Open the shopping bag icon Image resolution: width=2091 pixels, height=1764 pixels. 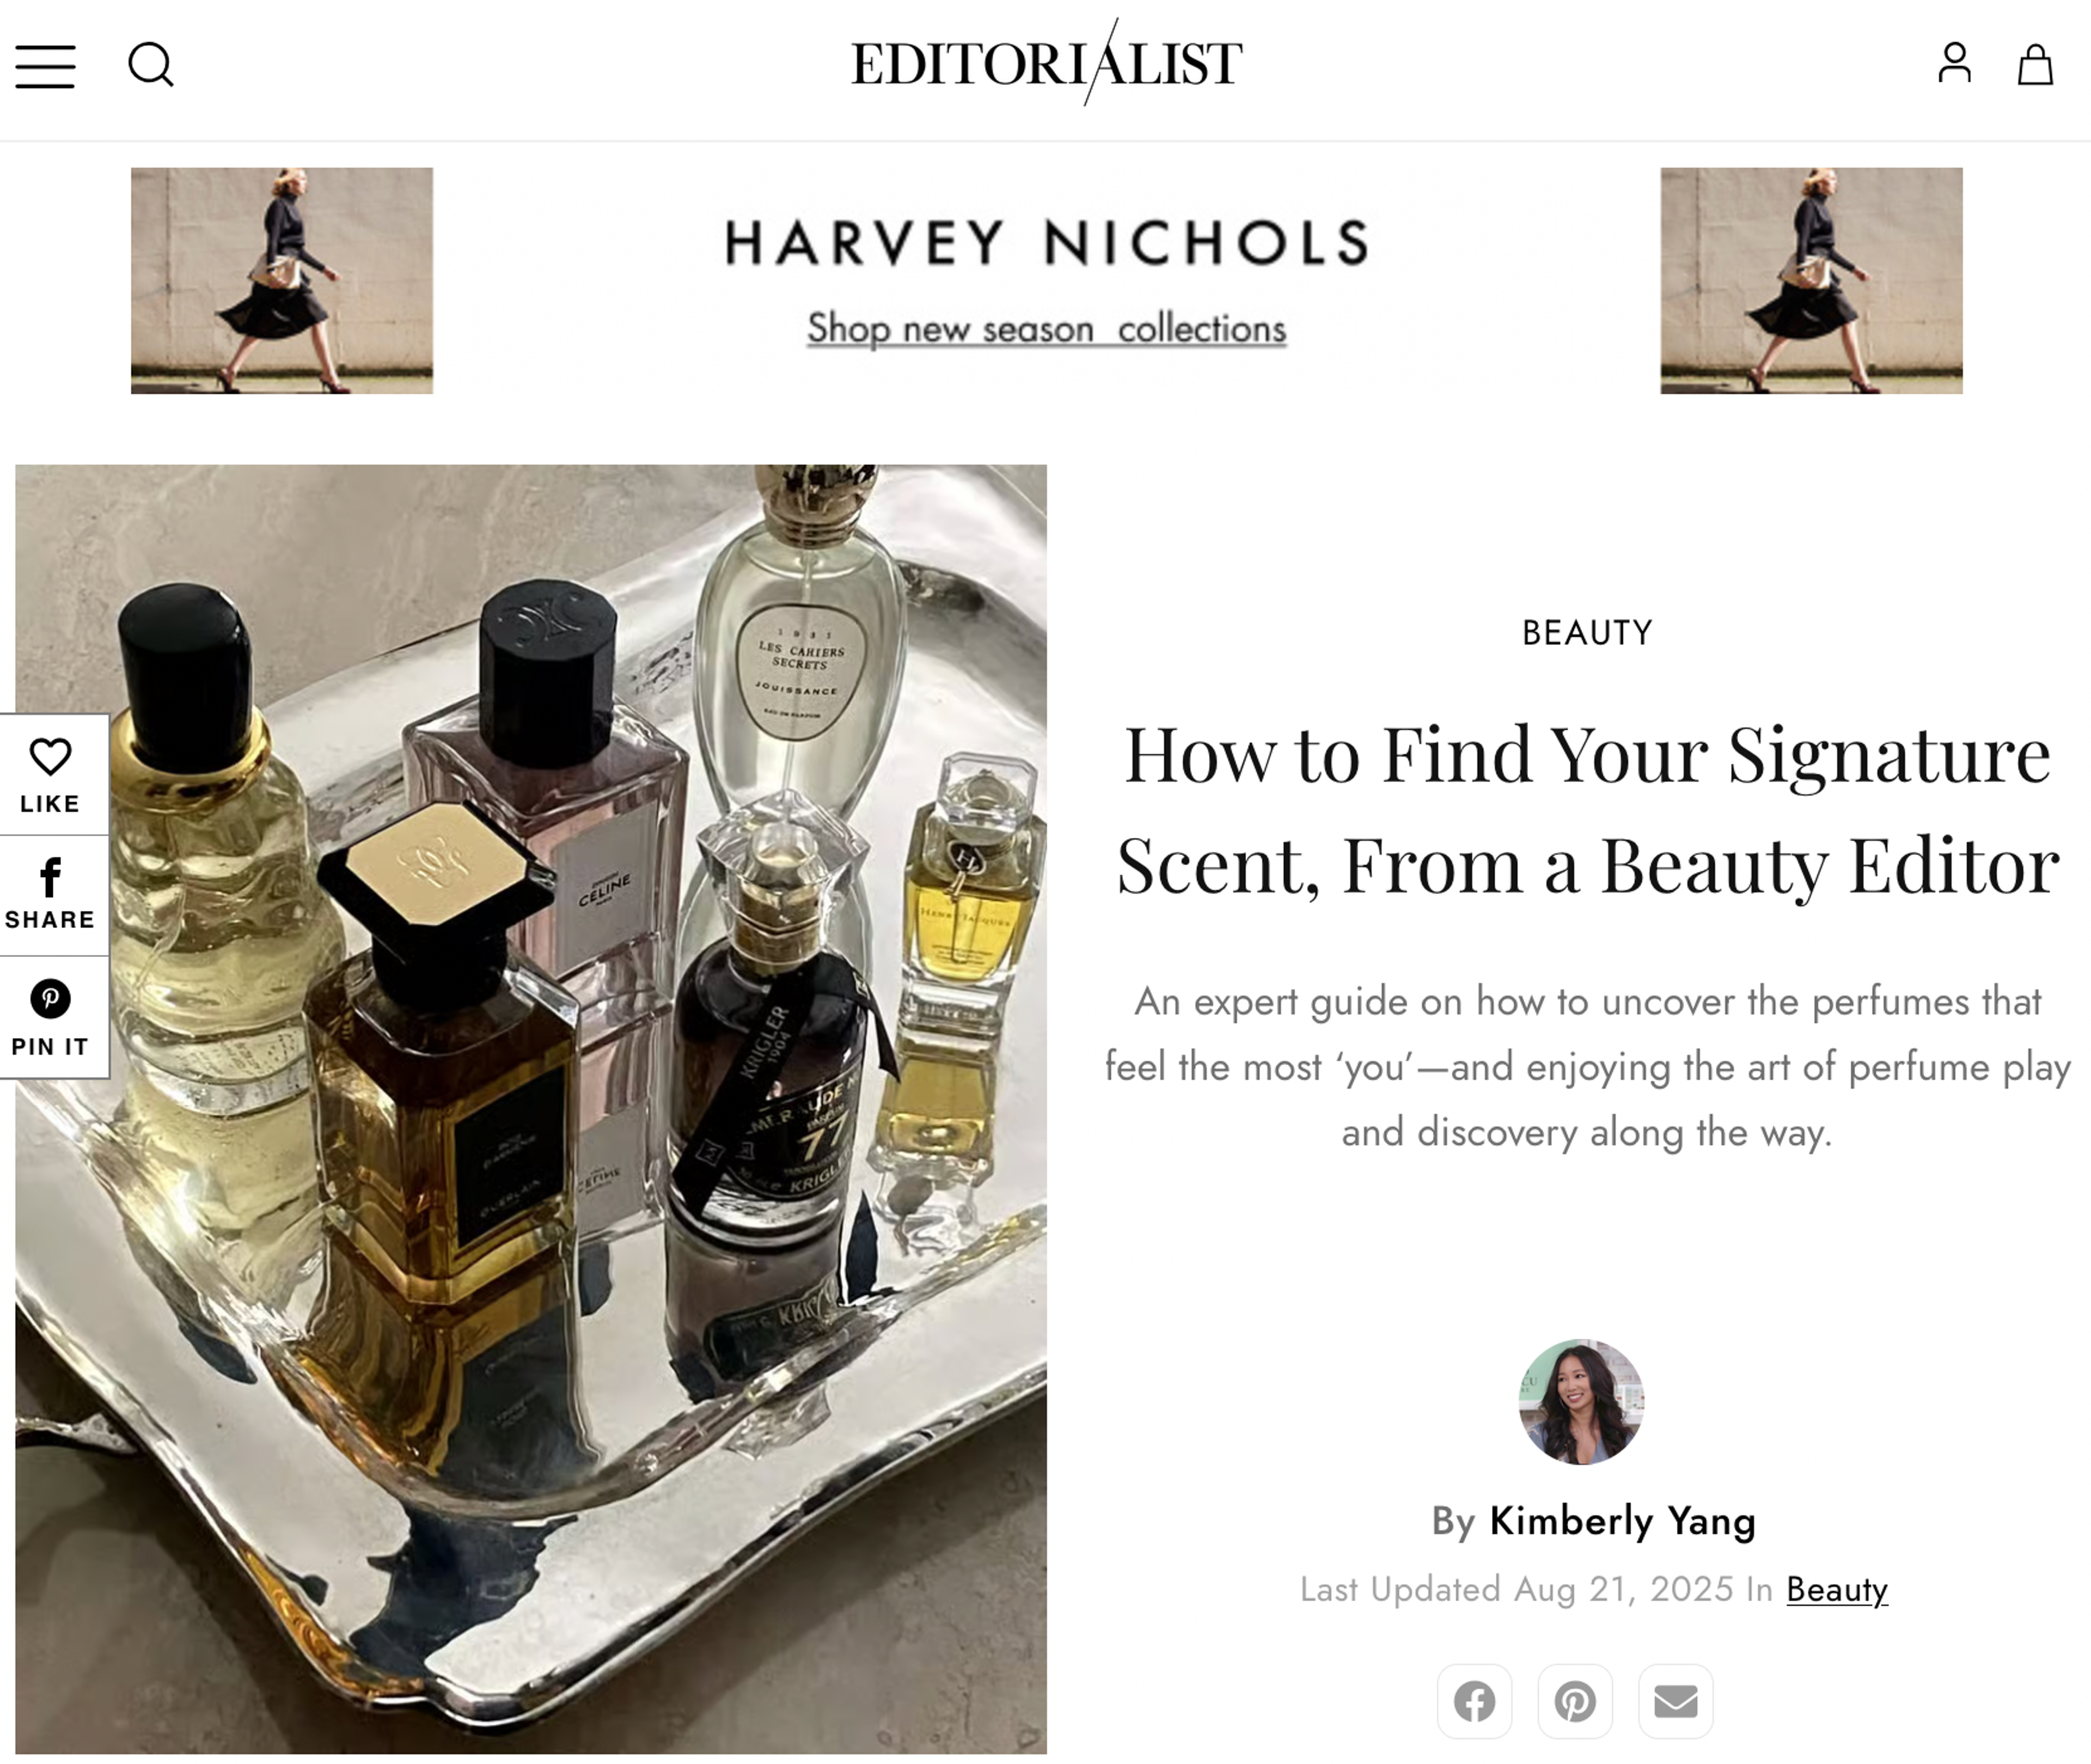[x=2035, y=64]
